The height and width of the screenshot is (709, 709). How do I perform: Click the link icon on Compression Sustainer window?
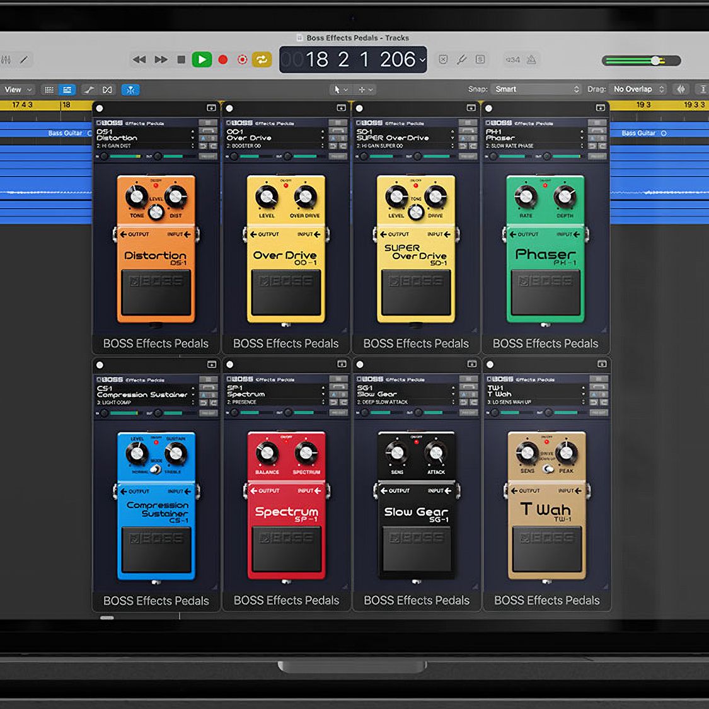coord(212,364)
